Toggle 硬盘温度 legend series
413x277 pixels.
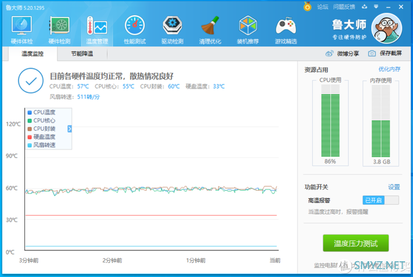coord(42,137)
